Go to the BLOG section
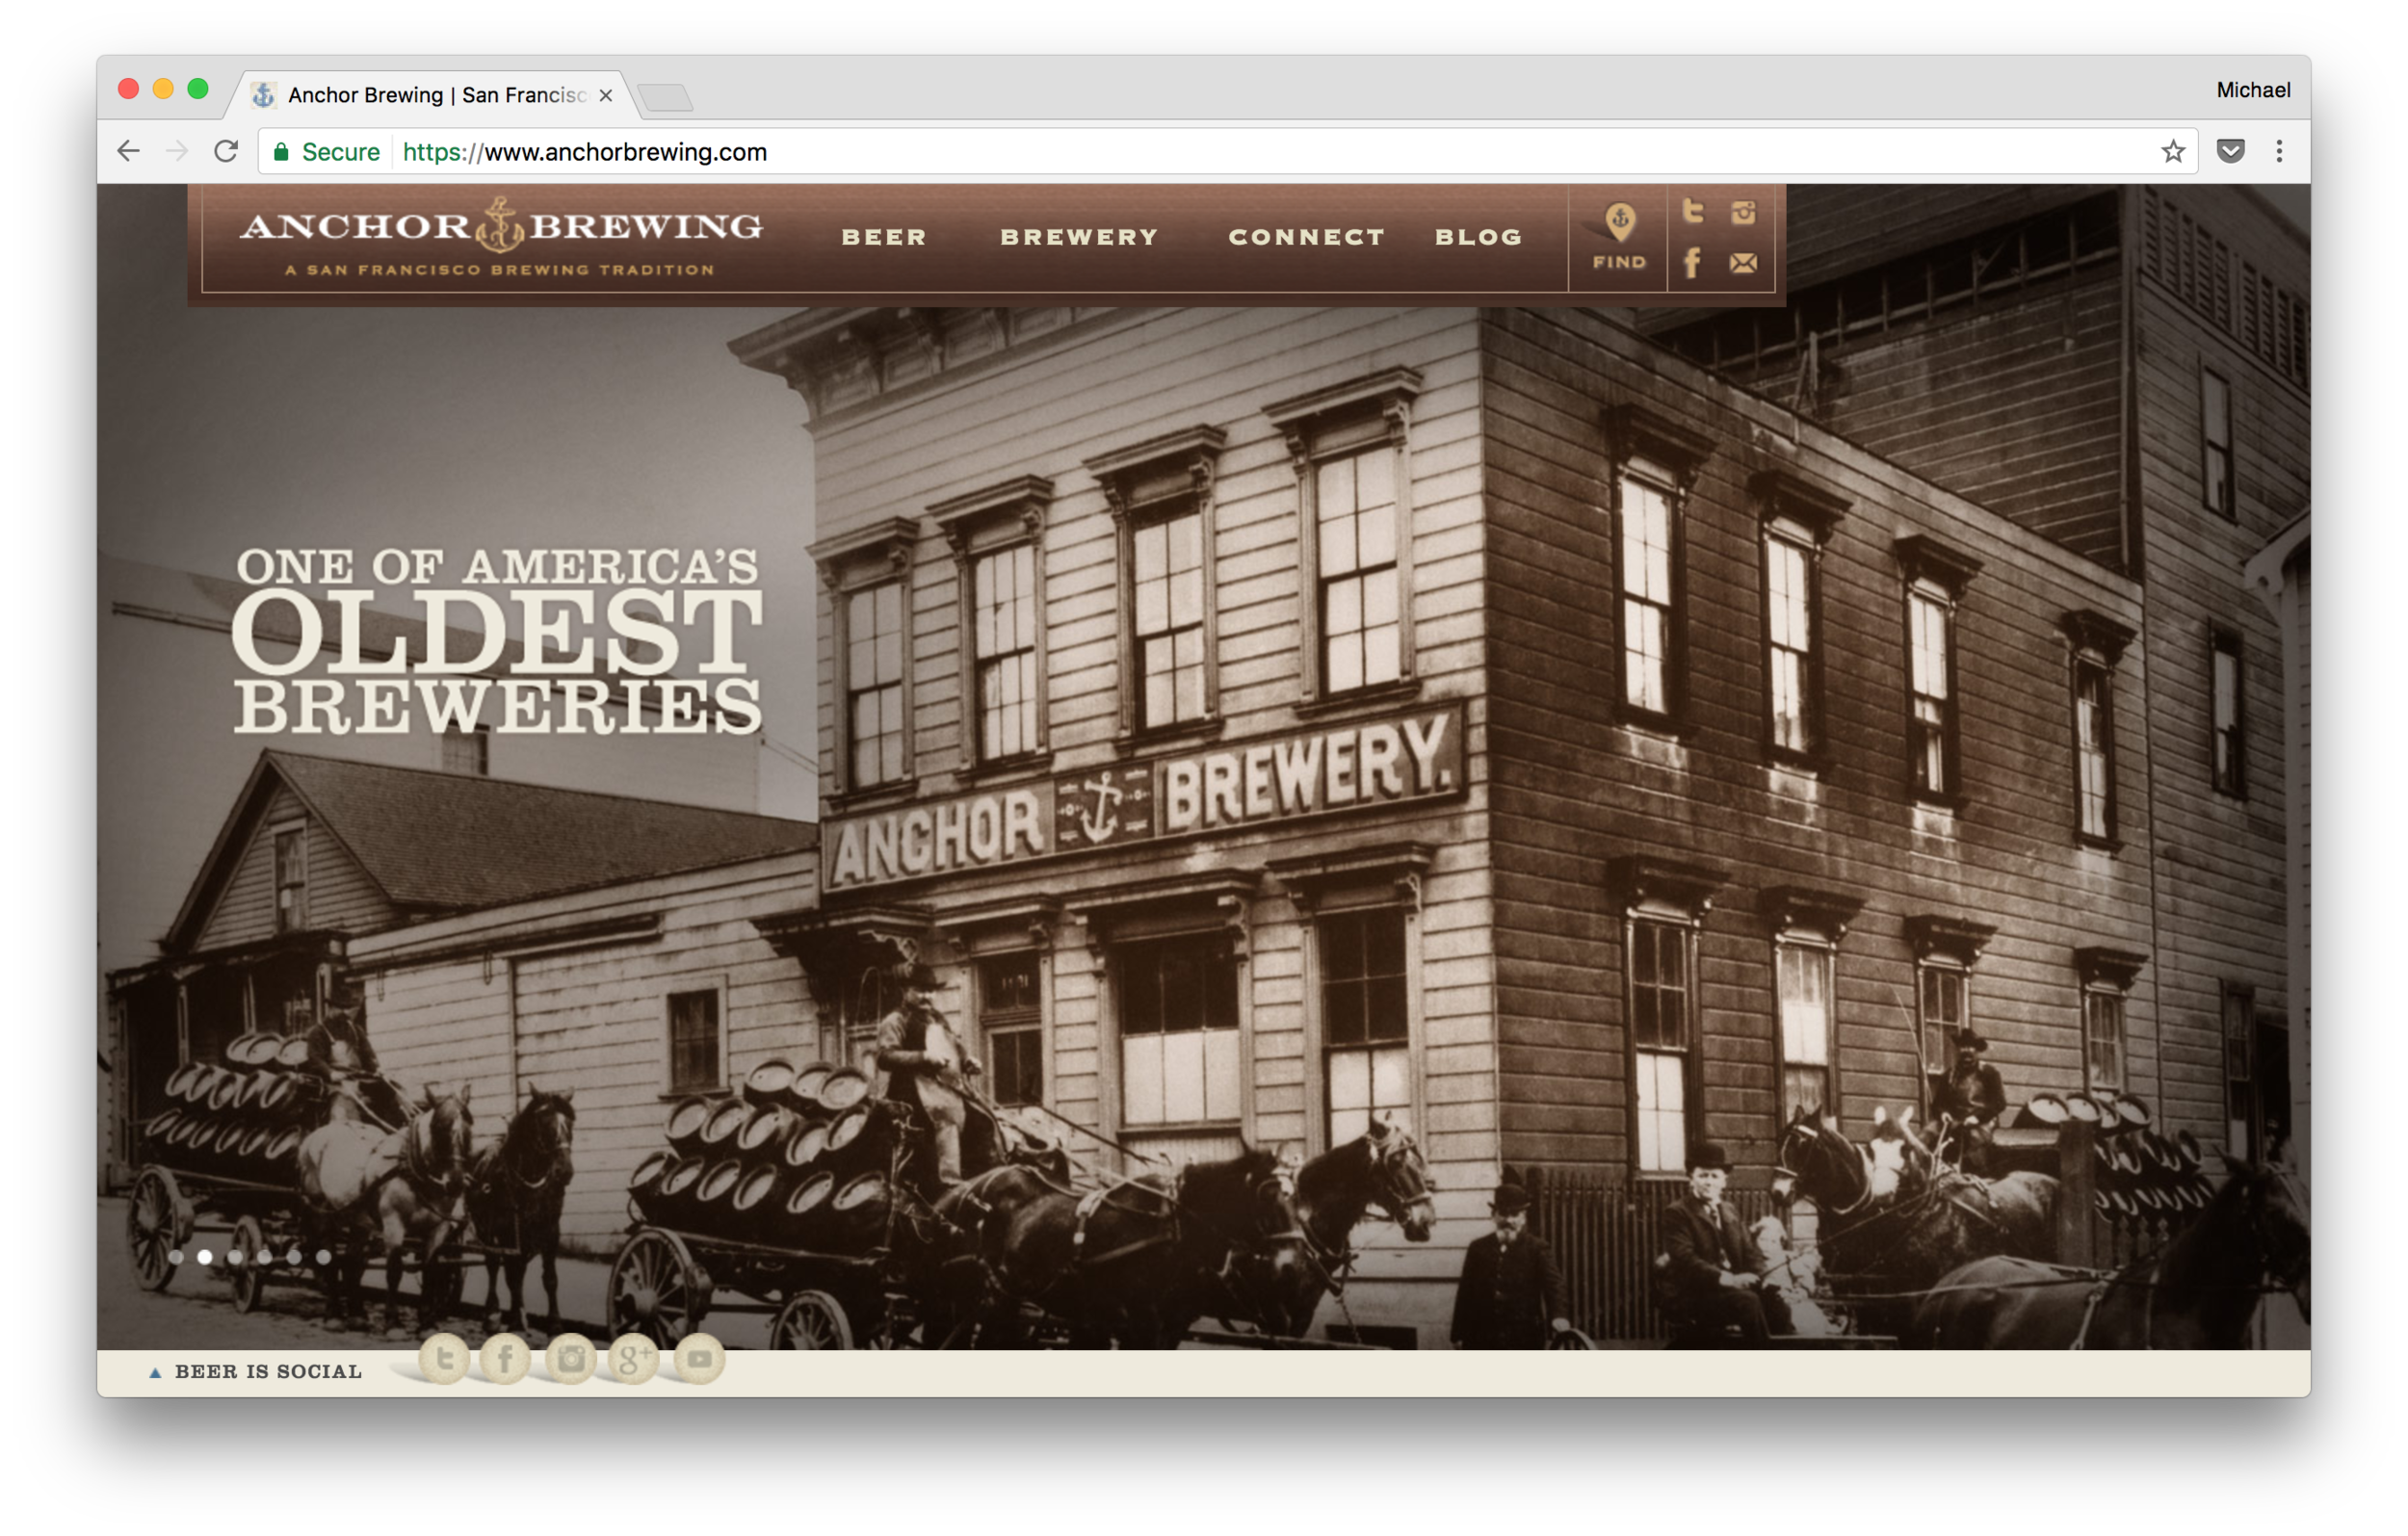Image resolution: width=2408 pixels, height=1536 pixels. (1479, 237)
